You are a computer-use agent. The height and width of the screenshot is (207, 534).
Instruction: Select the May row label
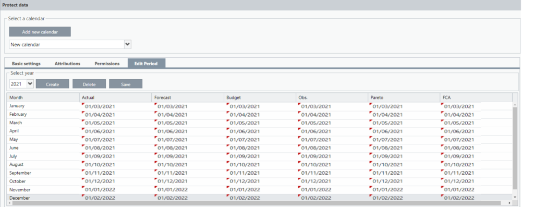[x=14, y=139]
